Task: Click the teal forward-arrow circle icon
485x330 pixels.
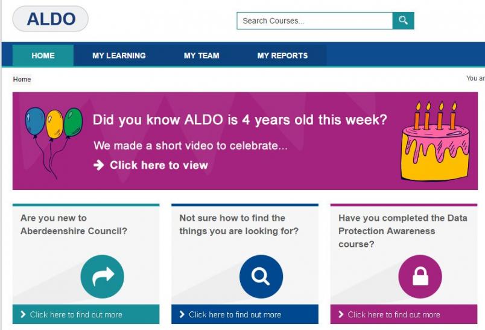Action: (102, 276)
